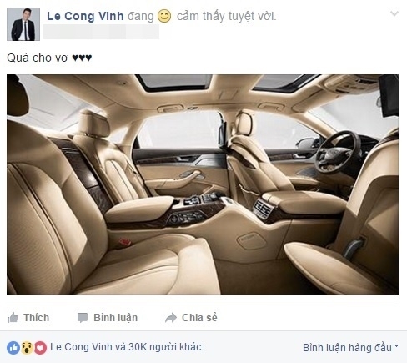This screenshot has height=363, width=407.
Task: Click the smiley feeling emoji in header
Action: [164, 16]
